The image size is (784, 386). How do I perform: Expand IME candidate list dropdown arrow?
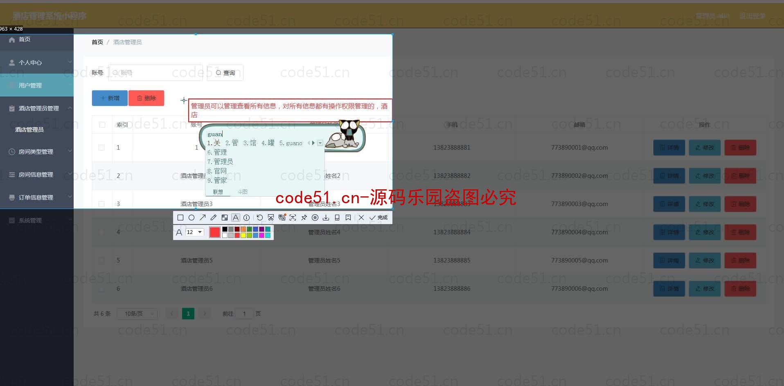pos(320,143)
